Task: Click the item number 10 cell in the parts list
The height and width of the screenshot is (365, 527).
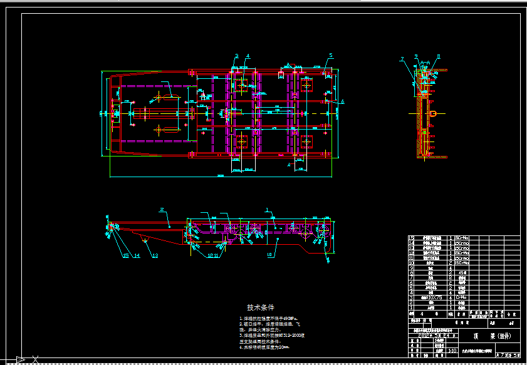Action: (x=411, y=263)
